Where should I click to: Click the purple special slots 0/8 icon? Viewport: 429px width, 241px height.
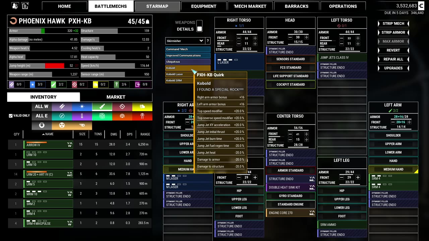click(x=137, y=84)
